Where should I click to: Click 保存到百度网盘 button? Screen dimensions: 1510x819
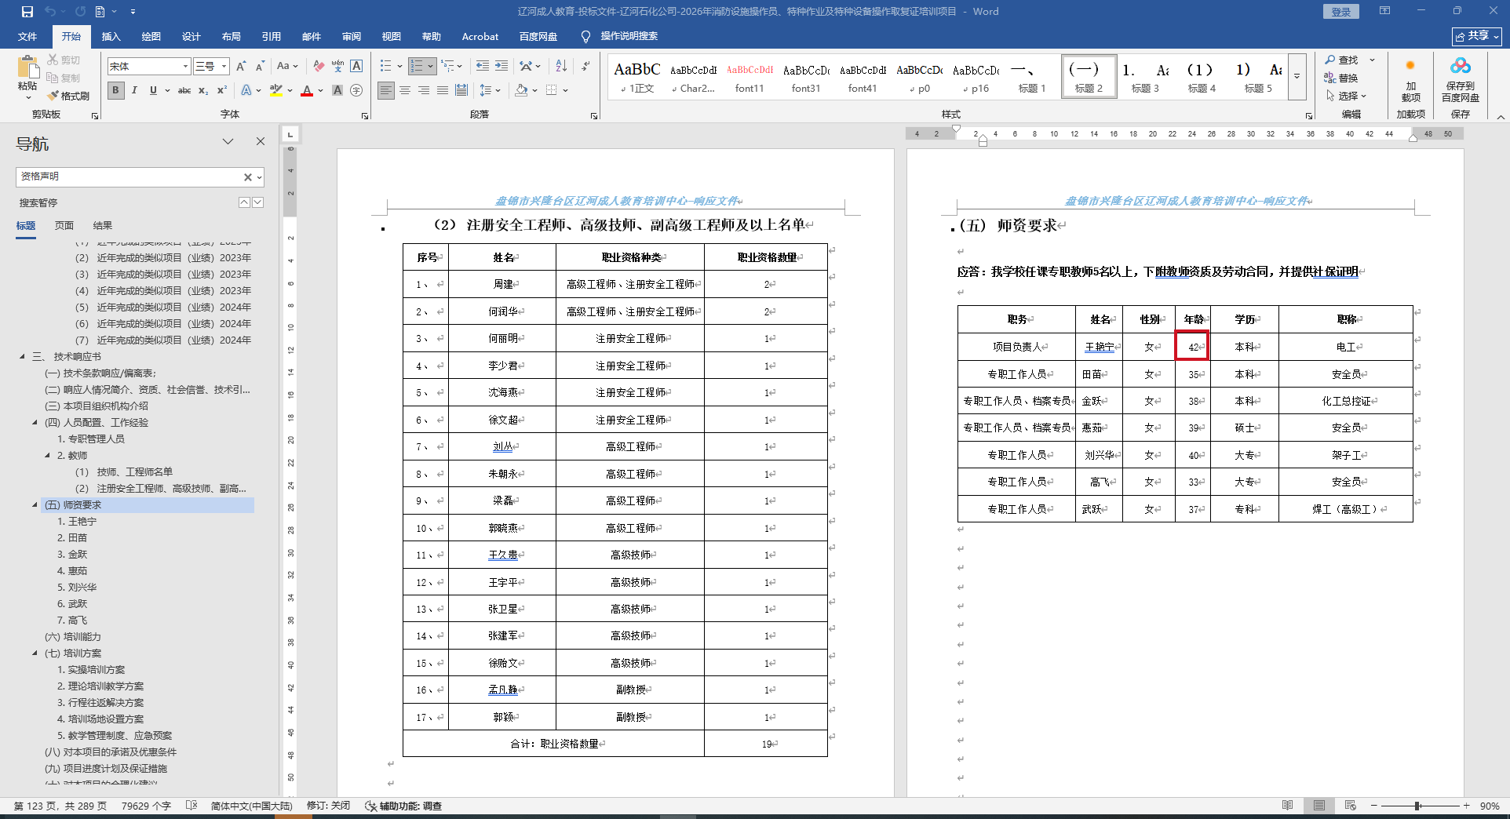pos(1461,79)
